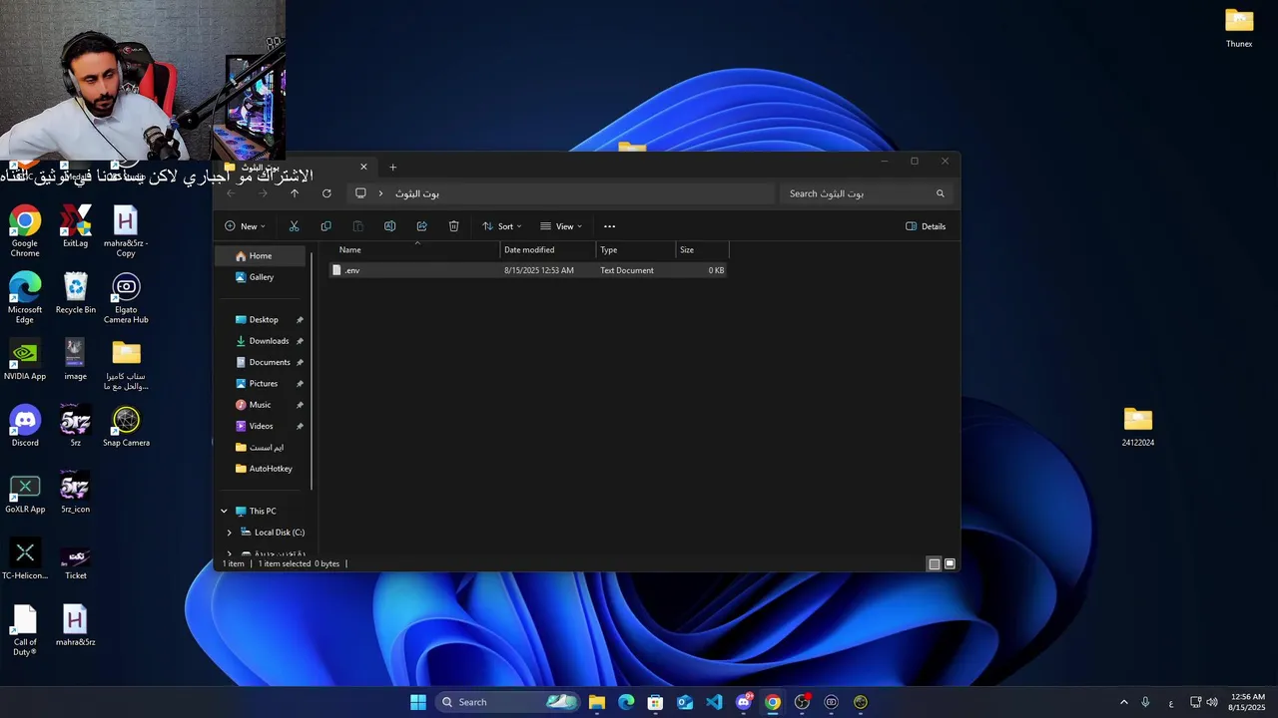Click the volume icon in system tray

[x=1212, y=702]
